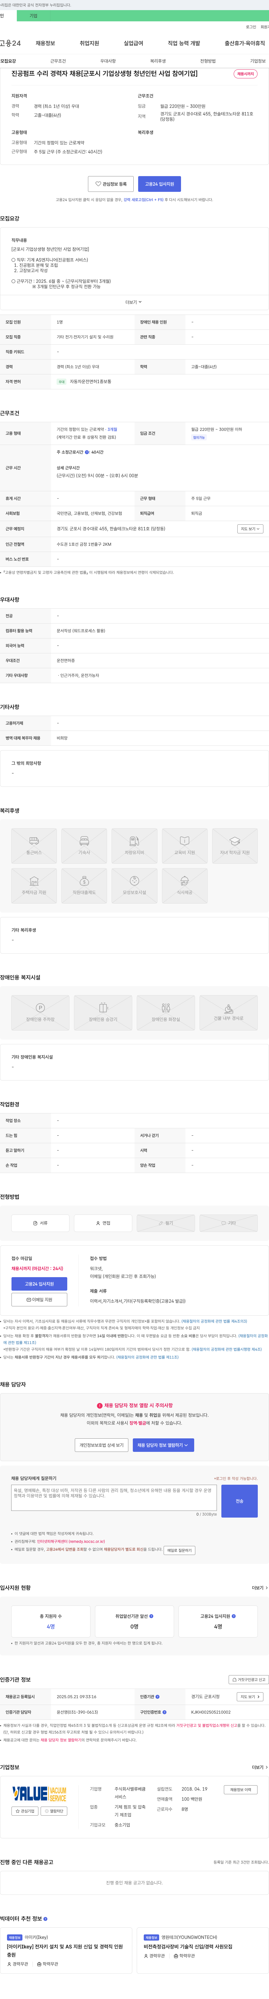
Task: Click the 주택자금 지원 icon
Action: click(x=34, y=886)
